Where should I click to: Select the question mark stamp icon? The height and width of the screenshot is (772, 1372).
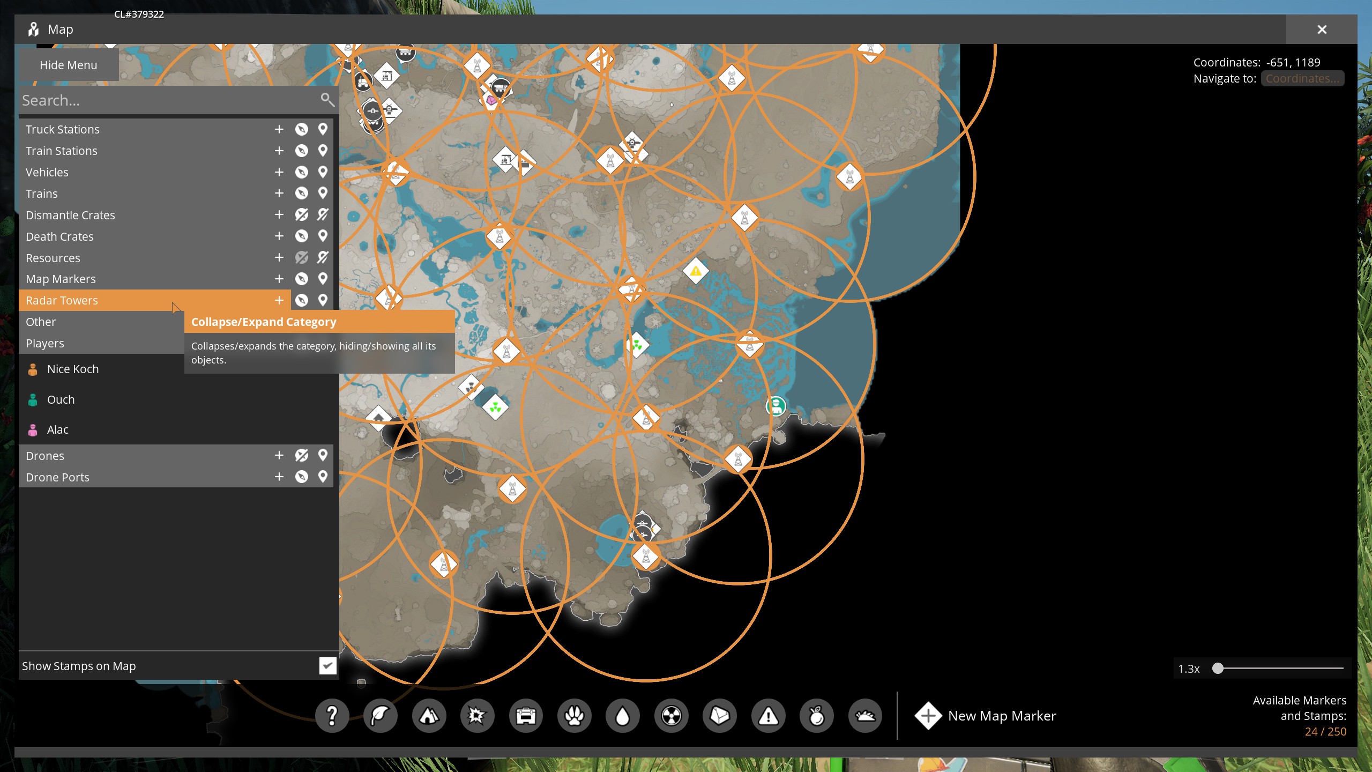point(332,716)
